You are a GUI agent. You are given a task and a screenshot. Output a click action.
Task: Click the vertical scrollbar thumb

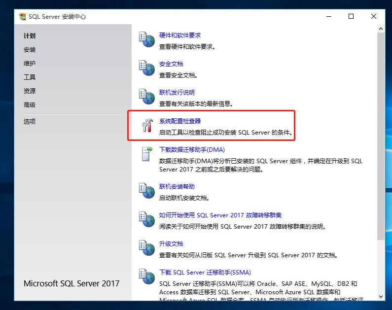coord(381,137)
